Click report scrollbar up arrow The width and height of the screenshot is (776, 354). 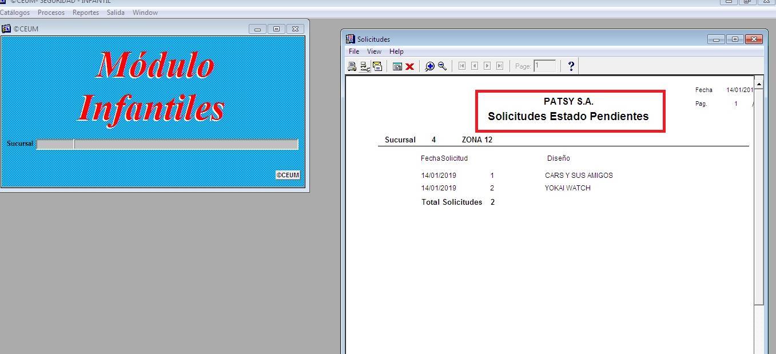click(x=759, y=84)
